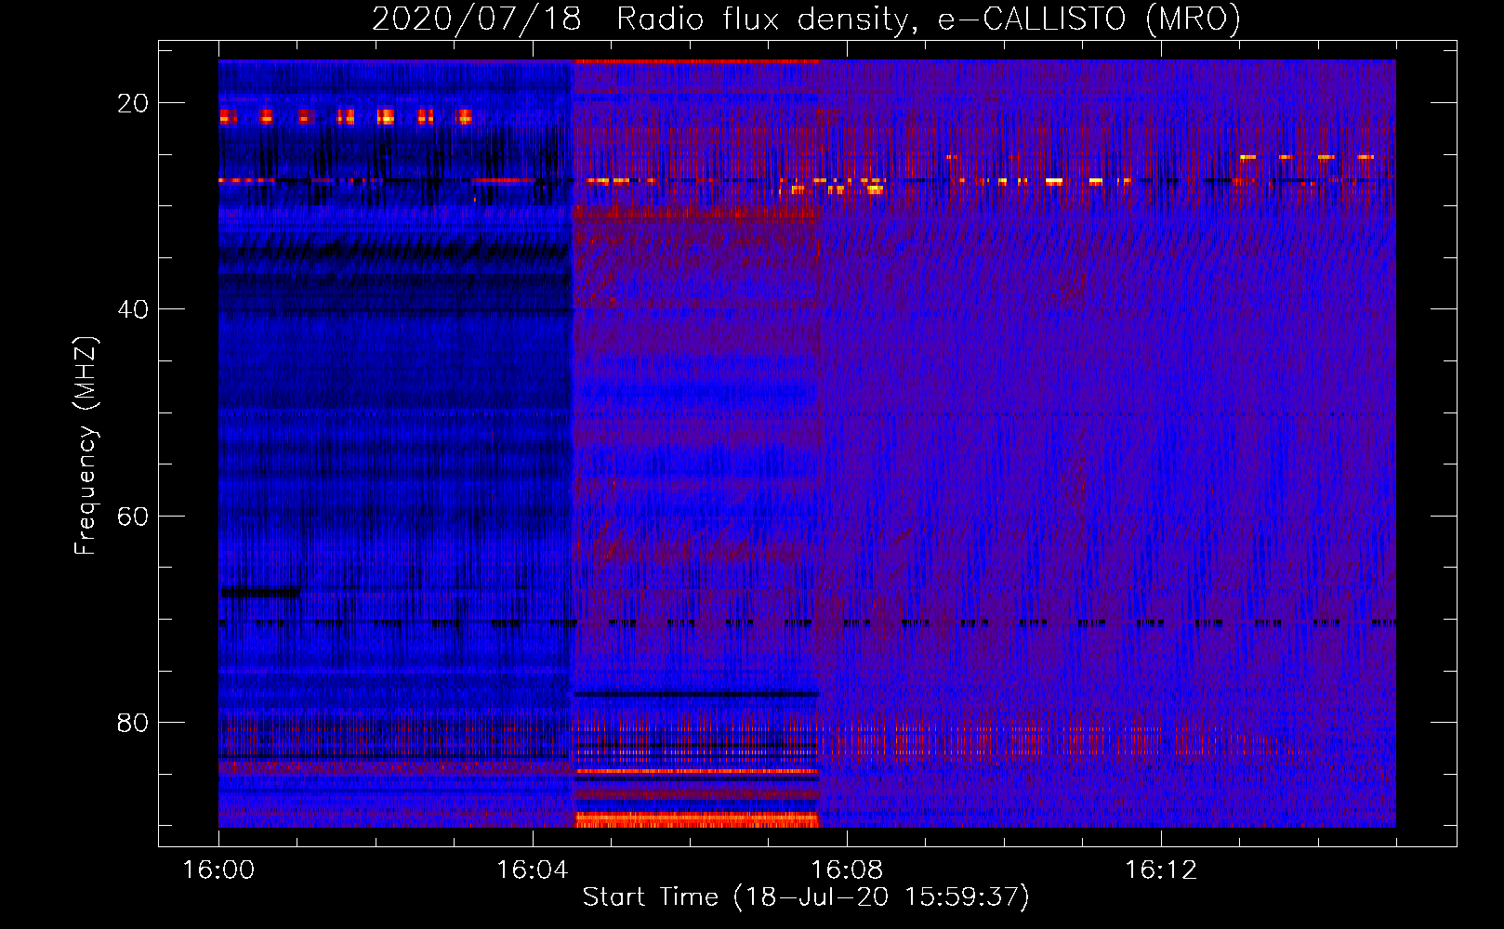Viewport: 1504px width, 929px height.
Task: Click the '80' frequency tick label
Action: point(133,722)
